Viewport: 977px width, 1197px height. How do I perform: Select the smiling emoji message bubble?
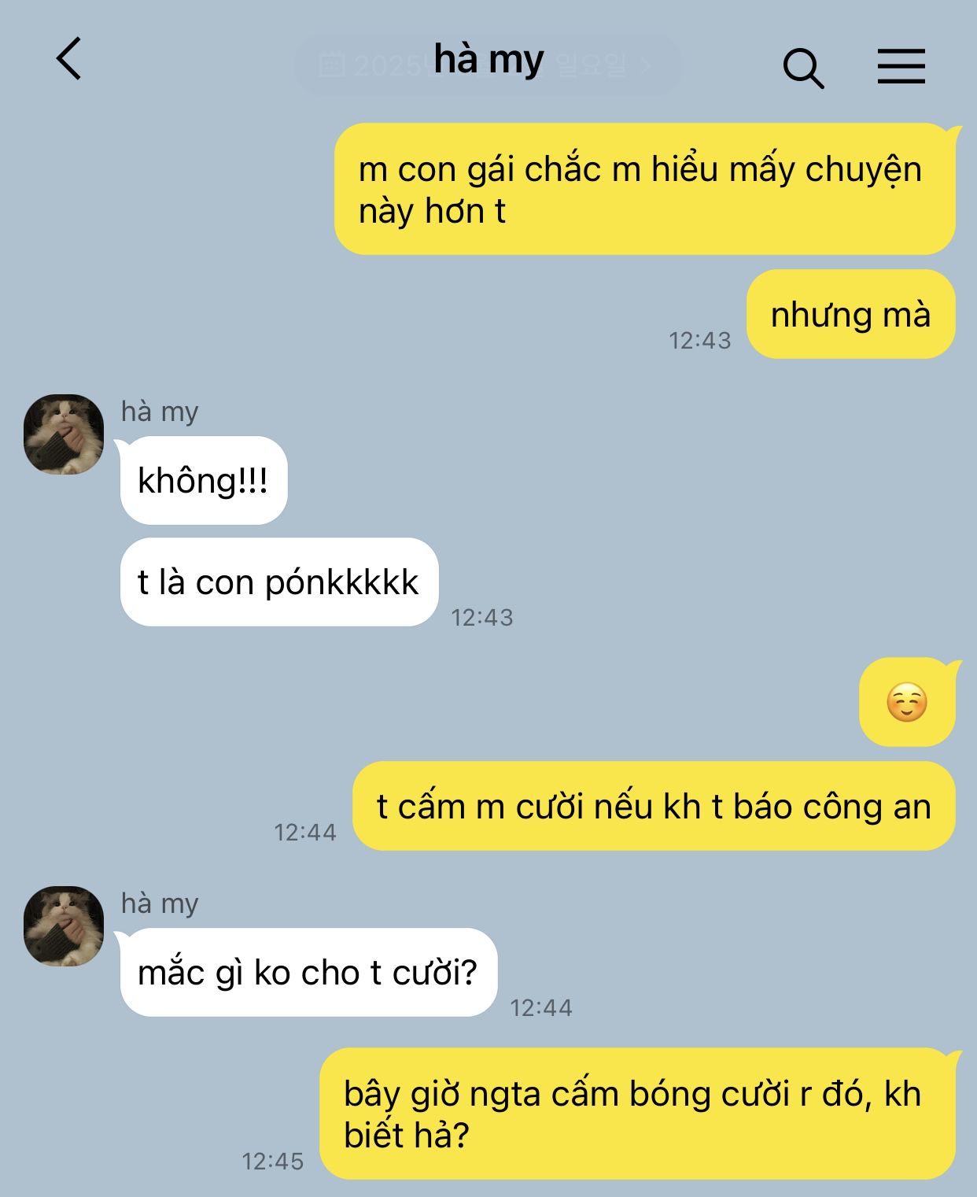[x=907, y=702]
